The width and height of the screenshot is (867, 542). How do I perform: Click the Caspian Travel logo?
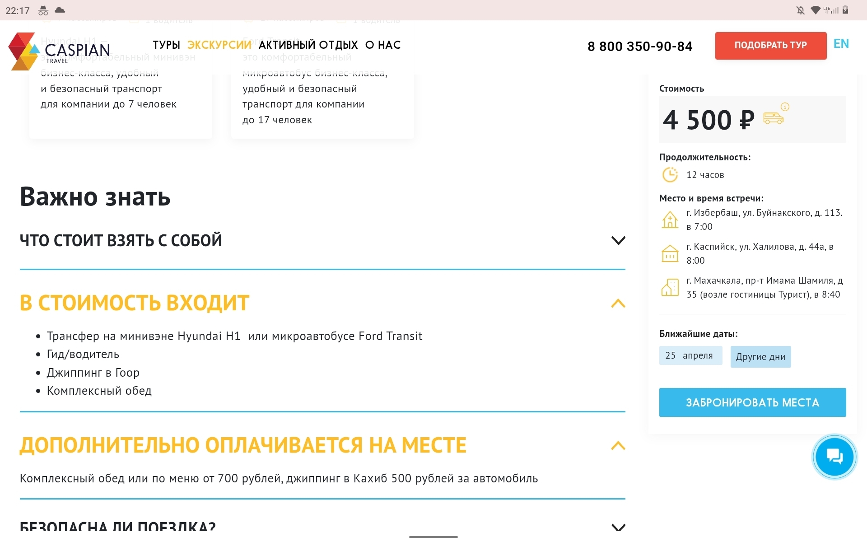coord(59,51)
